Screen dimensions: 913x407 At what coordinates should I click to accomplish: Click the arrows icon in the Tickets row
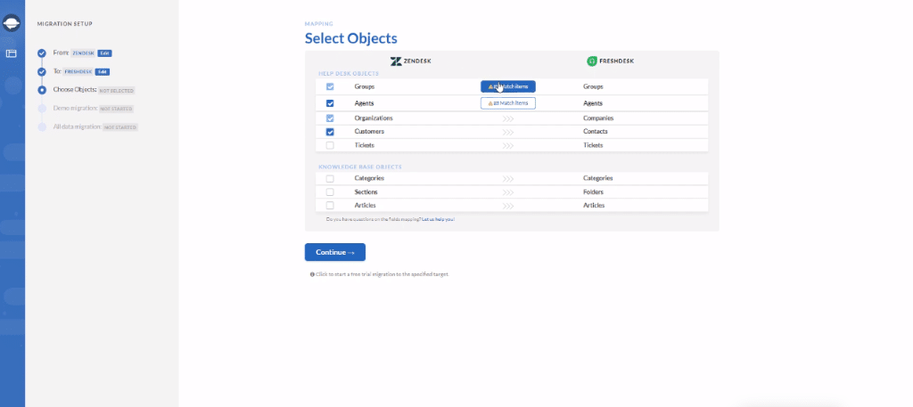point(507,145)
